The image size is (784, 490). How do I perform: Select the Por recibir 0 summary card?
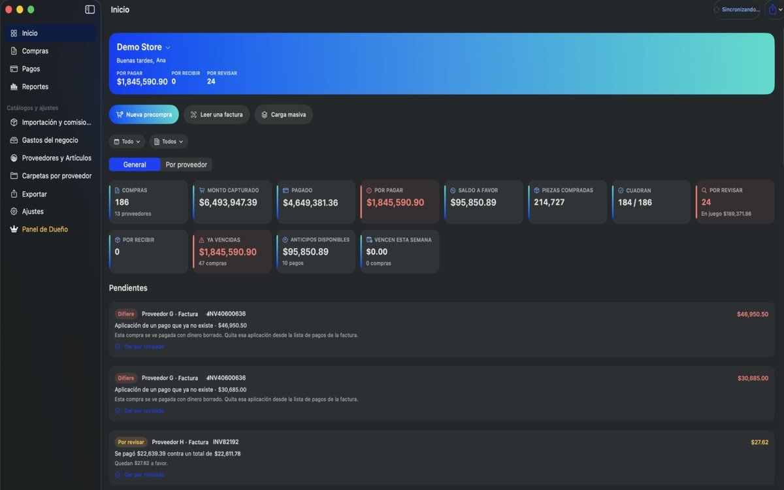click(148, 252)
